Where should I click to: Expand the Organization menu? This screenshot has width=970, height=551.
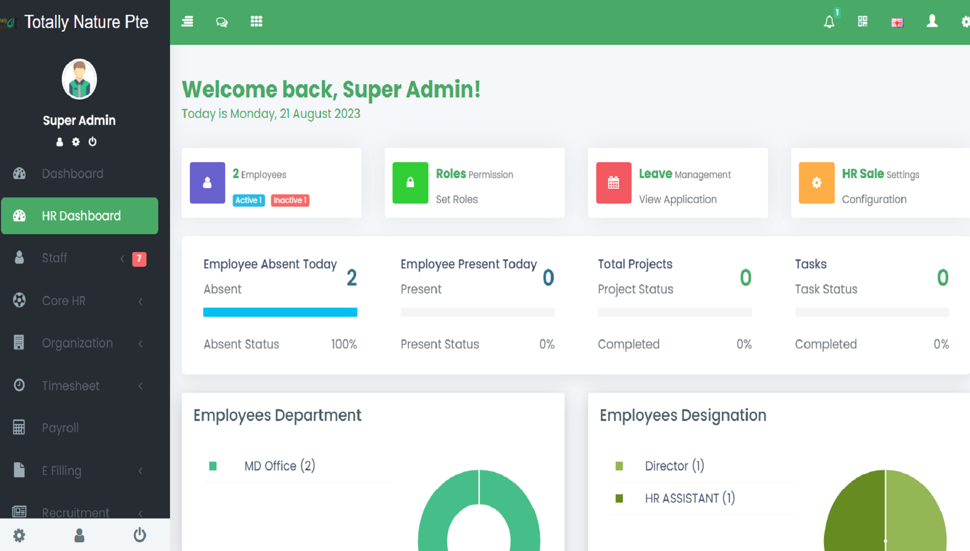[x=80, y=343]
